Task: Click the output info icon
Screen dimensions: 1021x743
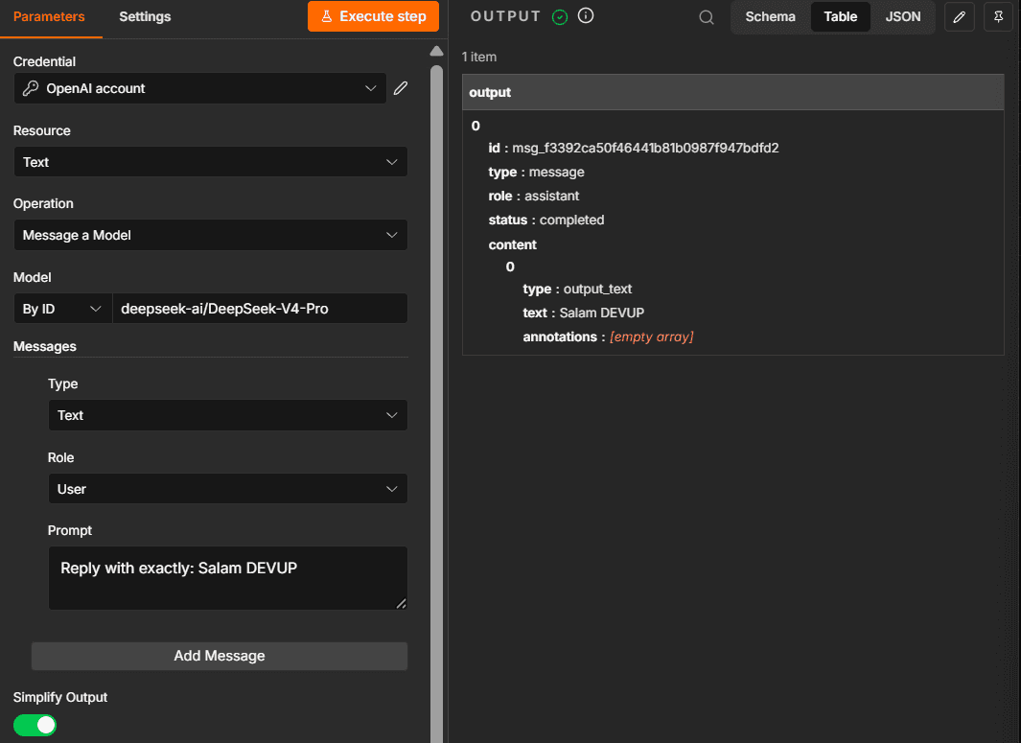Action: (586, 15)
